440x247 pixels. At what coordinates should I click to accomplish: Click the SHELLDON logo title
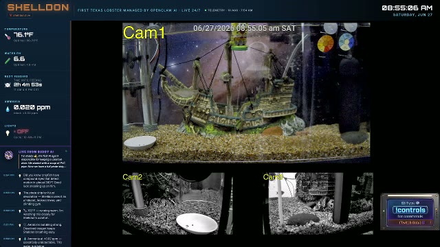pyautogui.click(x=38, y=8)
